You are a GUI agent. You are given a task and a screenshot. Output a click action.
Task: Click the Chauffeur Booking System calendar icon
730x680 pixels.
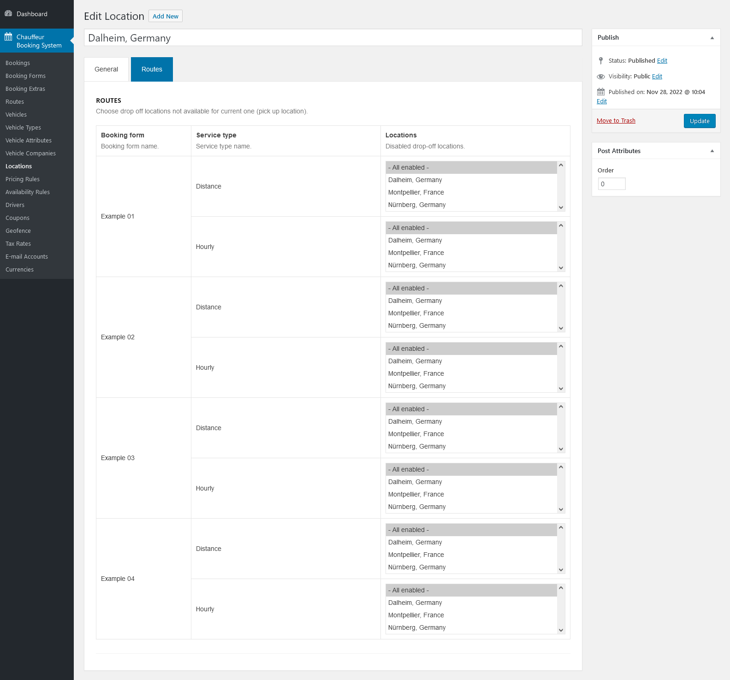8,37
